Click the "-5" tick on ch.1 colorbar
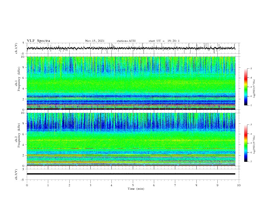 251,87
